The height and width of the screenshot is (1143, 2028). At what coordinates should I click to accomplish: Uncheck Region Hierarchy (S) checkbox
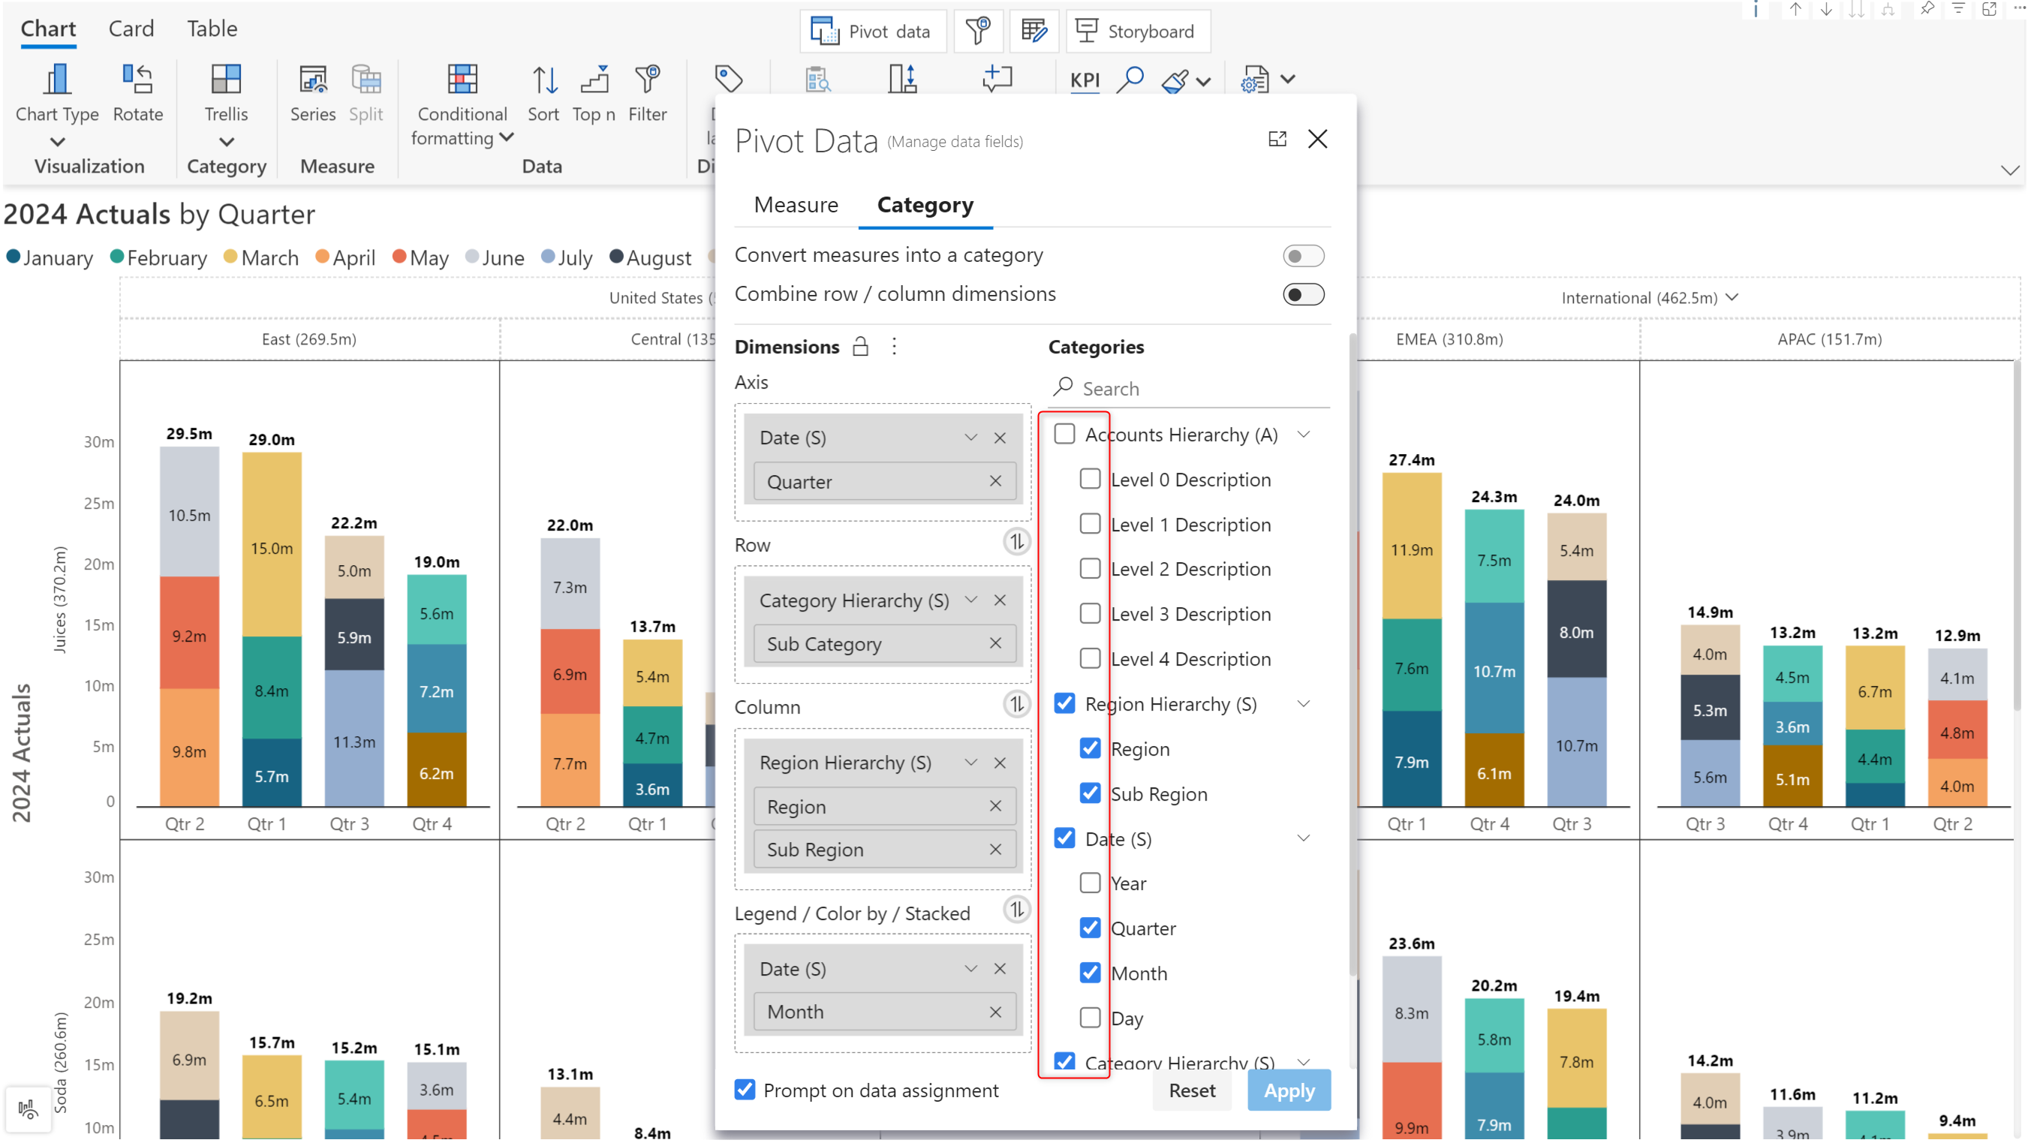pyautogui.click(x=1064, y=704)
